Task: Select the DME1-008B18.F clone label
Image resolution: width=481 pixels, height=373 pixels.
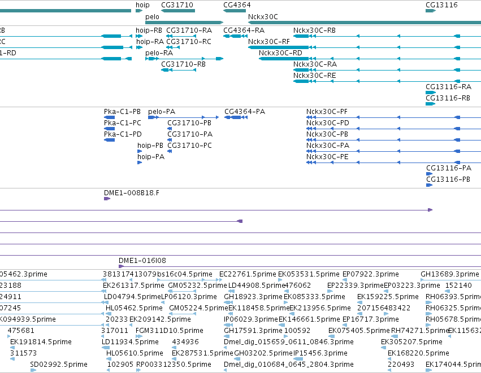Action: [132, 193]
